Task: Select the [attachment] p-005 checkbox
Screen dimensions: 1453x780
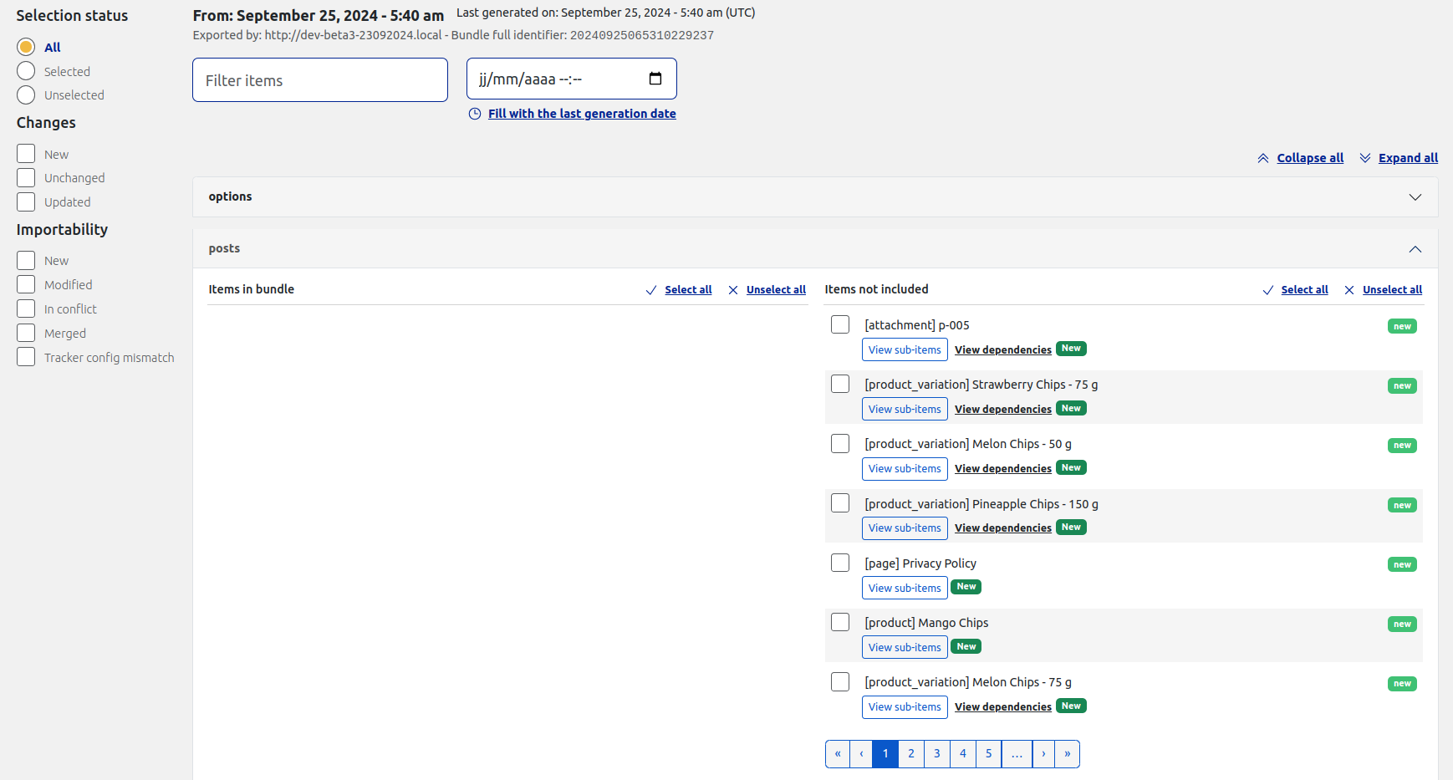Action: pos(840,324)
